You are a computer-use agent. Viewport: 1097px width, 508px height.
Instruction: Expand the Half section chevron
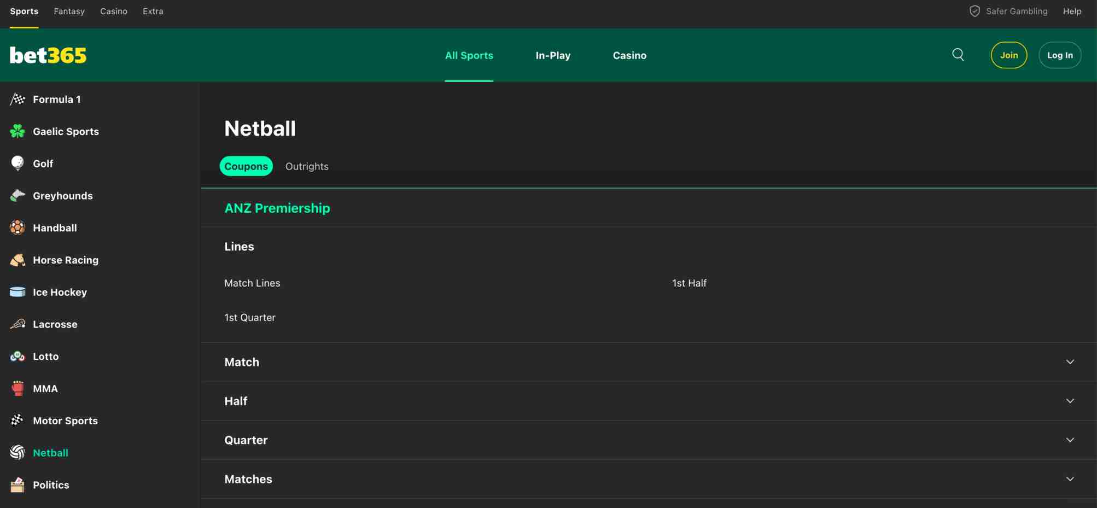(1070, 401)
